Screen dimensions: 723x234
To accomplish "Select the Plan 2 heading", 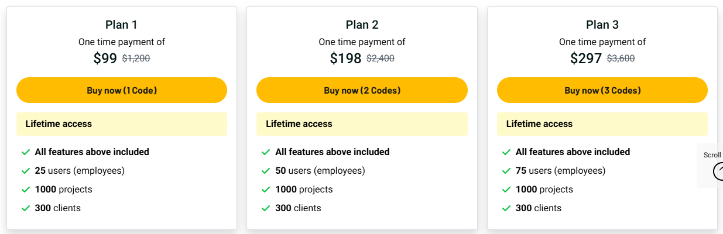I will [362, 25].
